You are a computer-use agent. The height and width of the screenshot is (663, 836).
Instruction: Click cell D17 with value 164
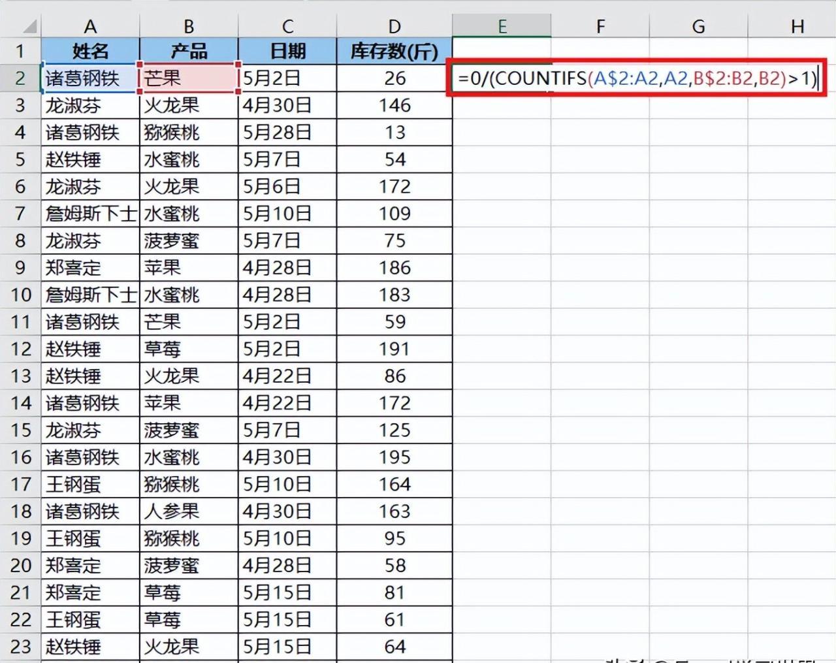(394, 485)
